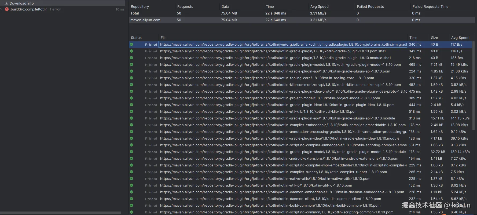Click green check icon of kotlin-native-utils row

coord(131,178)
